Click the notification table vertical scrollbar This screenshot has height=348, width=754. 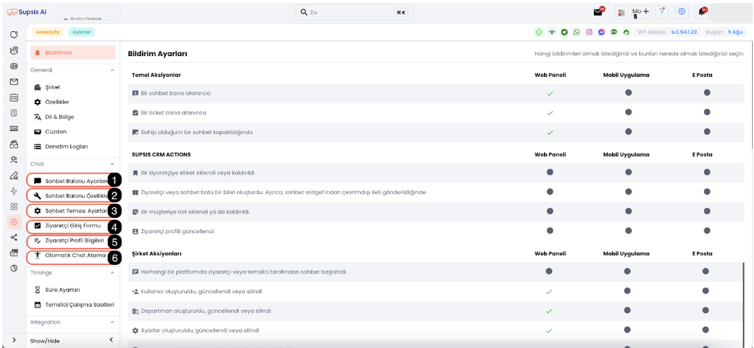coord(744,306)
